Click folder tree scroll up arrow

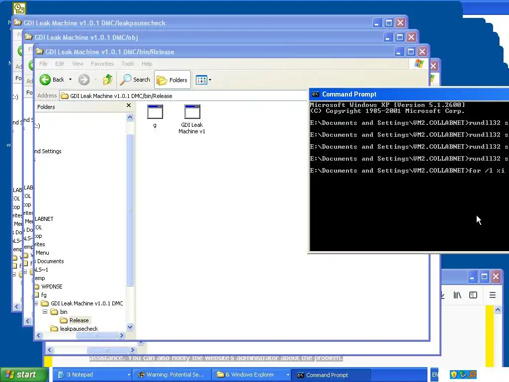(130, 117)
